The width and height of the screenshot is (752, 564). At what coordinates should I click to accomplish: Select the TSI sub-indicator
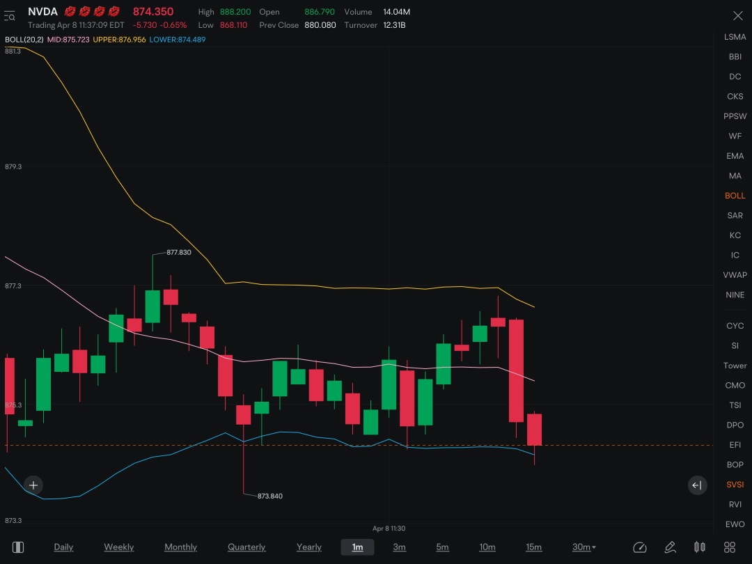tap(735, 405)
